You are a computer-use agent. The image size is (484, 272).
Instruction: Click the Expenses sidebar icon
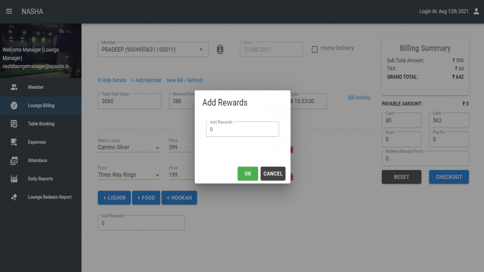(x=14, y=142)
